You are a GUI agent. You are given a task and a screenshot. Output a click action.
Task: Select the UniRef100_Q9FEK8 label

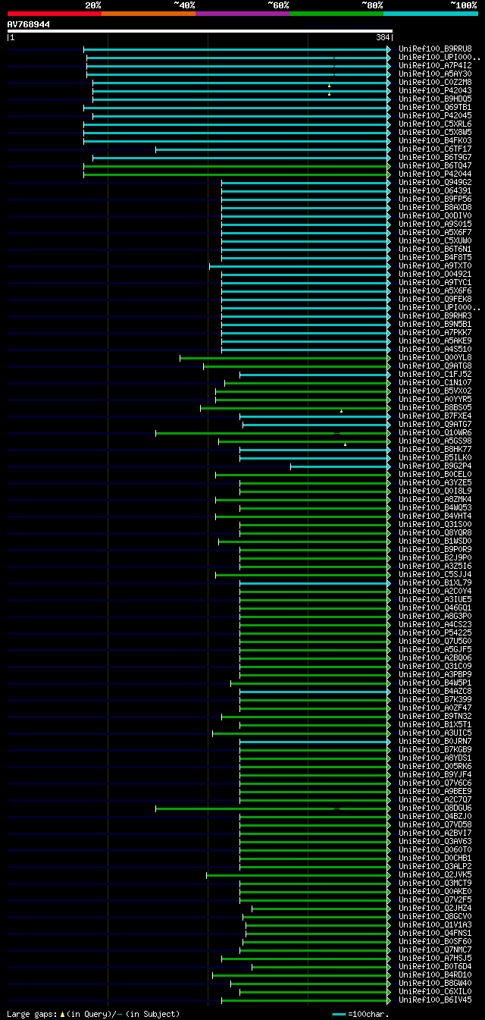tap(435, 300)
